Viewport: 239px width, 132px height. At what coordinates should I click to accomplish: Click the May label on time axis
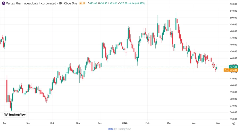pos(218,123)
